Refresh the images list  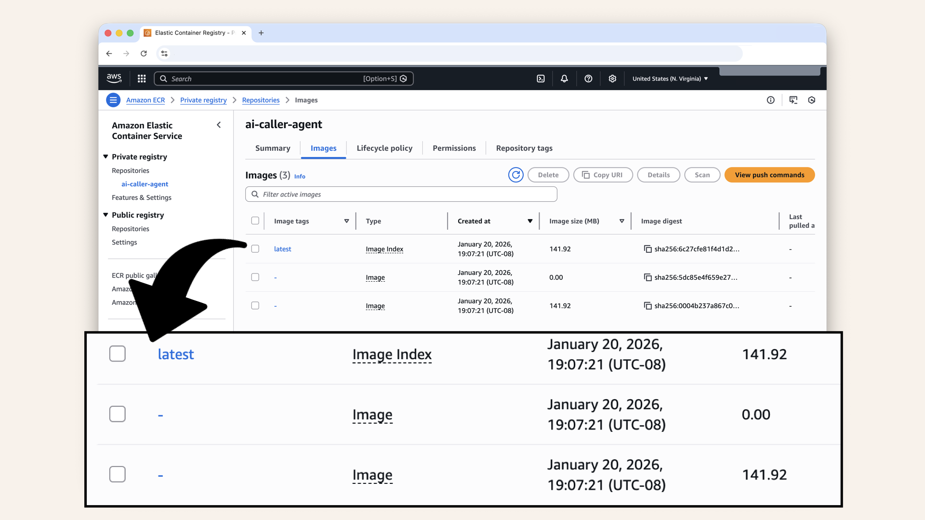(515, 175)
